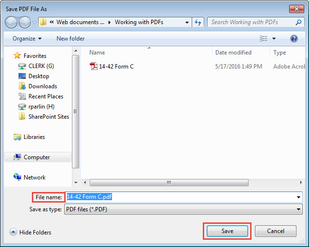Click the Save button
This screenshot has height=247, width=309.
click(x=227, y=232)
